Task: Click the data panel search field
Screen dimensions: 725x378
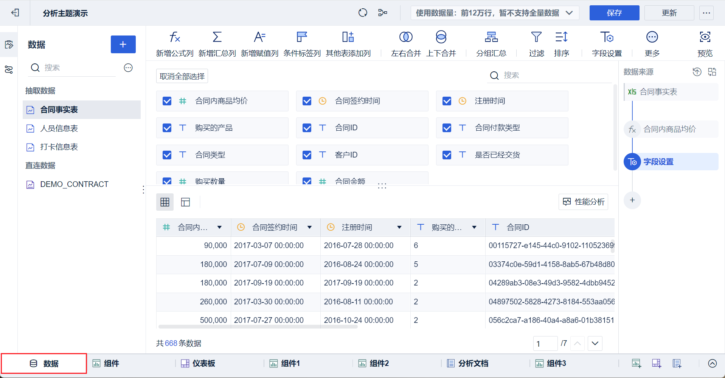Action: pos(73,68)
